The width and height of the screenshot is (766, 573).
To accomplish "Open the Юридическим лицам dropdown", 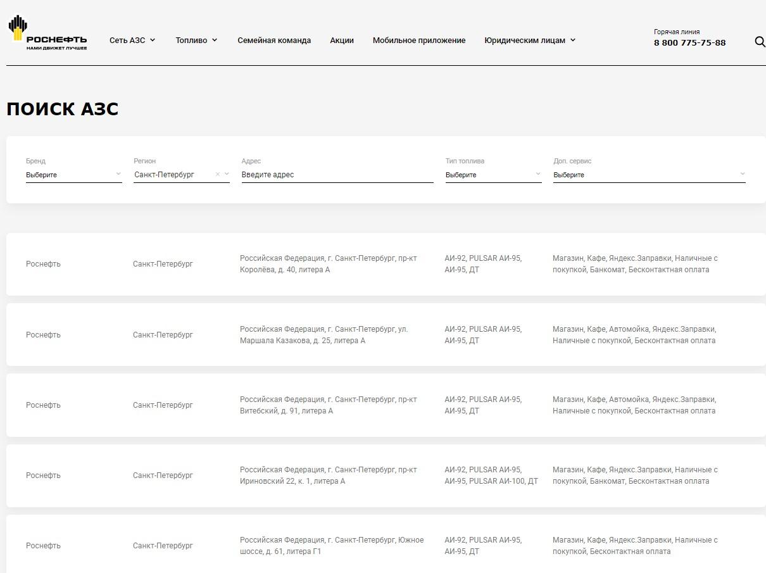I will pos(530,40).
